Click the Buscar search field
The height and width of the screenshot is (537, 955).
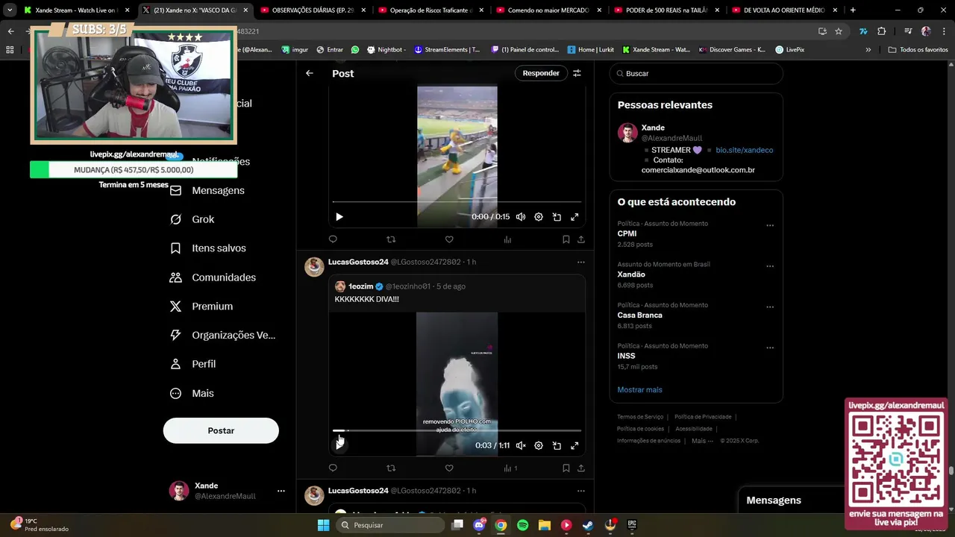[696, 74]
